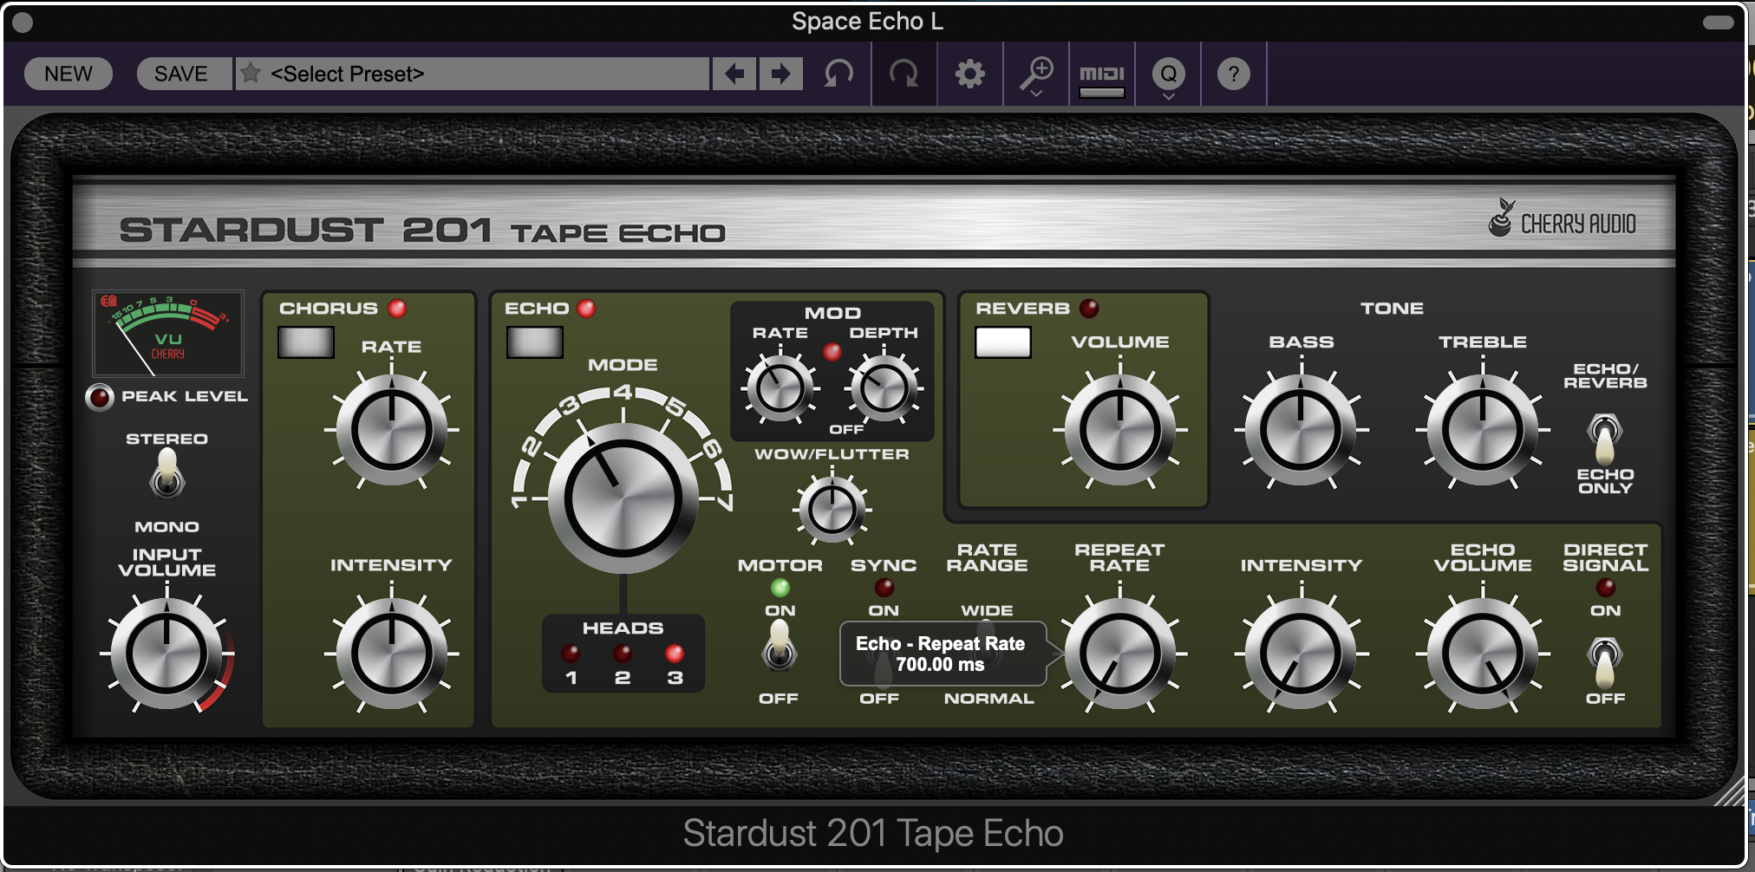Click the Peak Level indicator lamp
Image resolution: width=1755 pixels, height=872 pixels.
[x=100, y=397]
